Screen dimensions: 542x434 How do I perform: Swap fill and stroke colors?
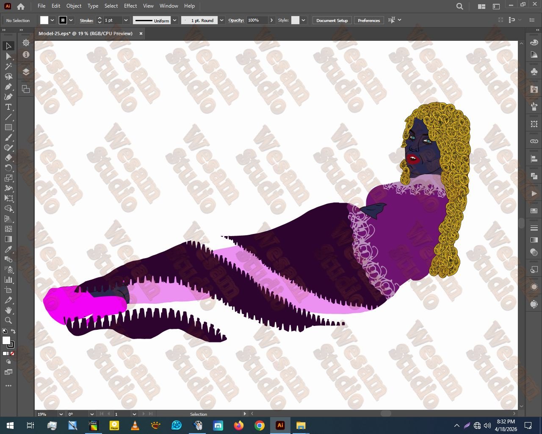click(13, 331)
